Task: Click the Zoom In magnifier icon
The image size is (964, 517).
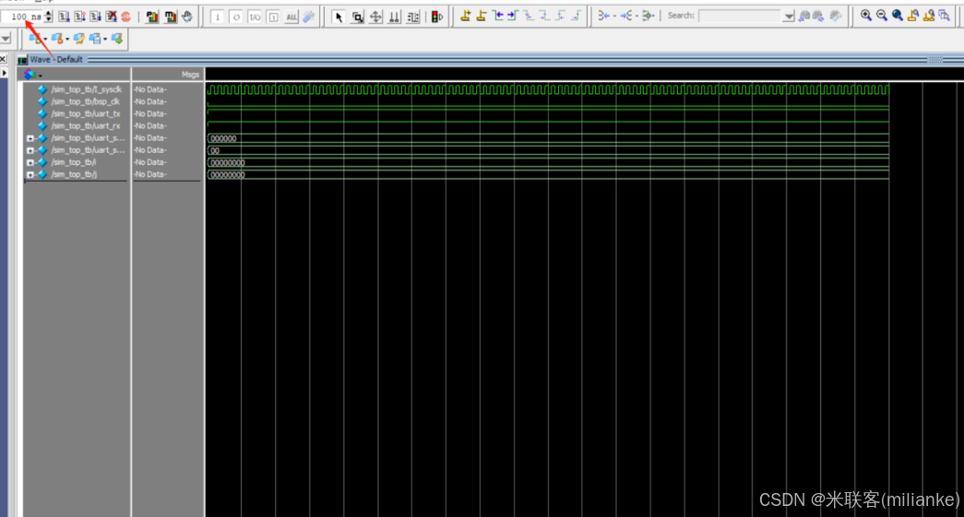Action: pos(865,16)
